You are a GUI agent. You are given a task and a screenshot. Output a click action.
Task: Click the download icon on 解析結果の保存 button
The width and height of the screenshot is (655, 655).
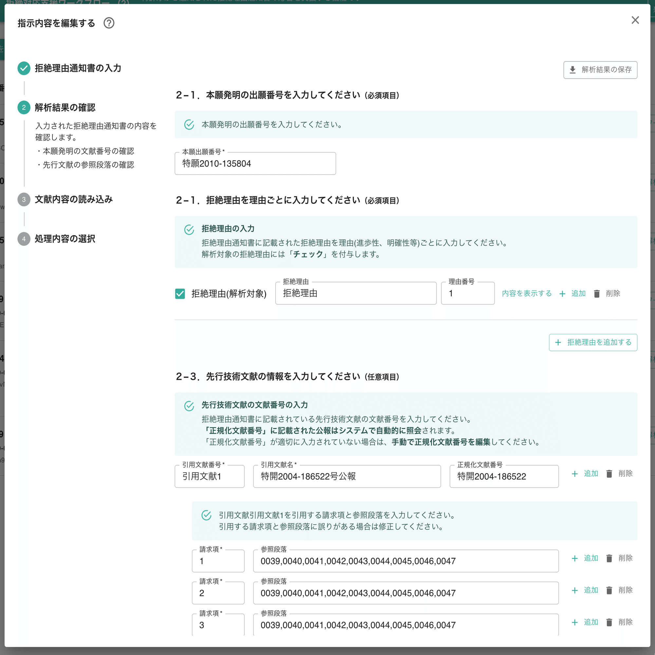[x=573, y=70]
